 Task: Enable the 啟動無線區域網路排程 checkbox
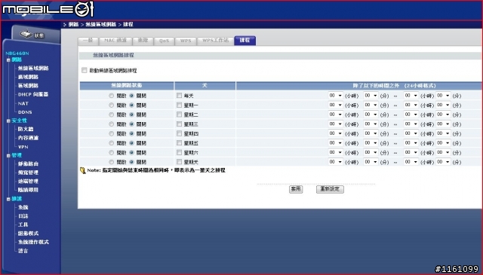pyautogui.click(x=84, y=70)
